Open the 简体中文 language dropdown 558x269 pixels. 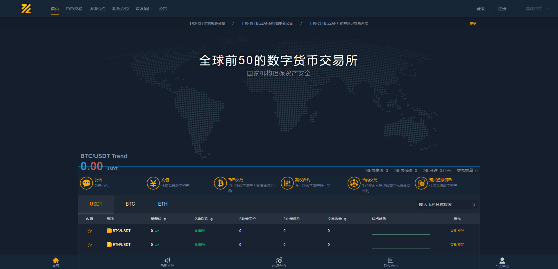click(x=537, y=9)
